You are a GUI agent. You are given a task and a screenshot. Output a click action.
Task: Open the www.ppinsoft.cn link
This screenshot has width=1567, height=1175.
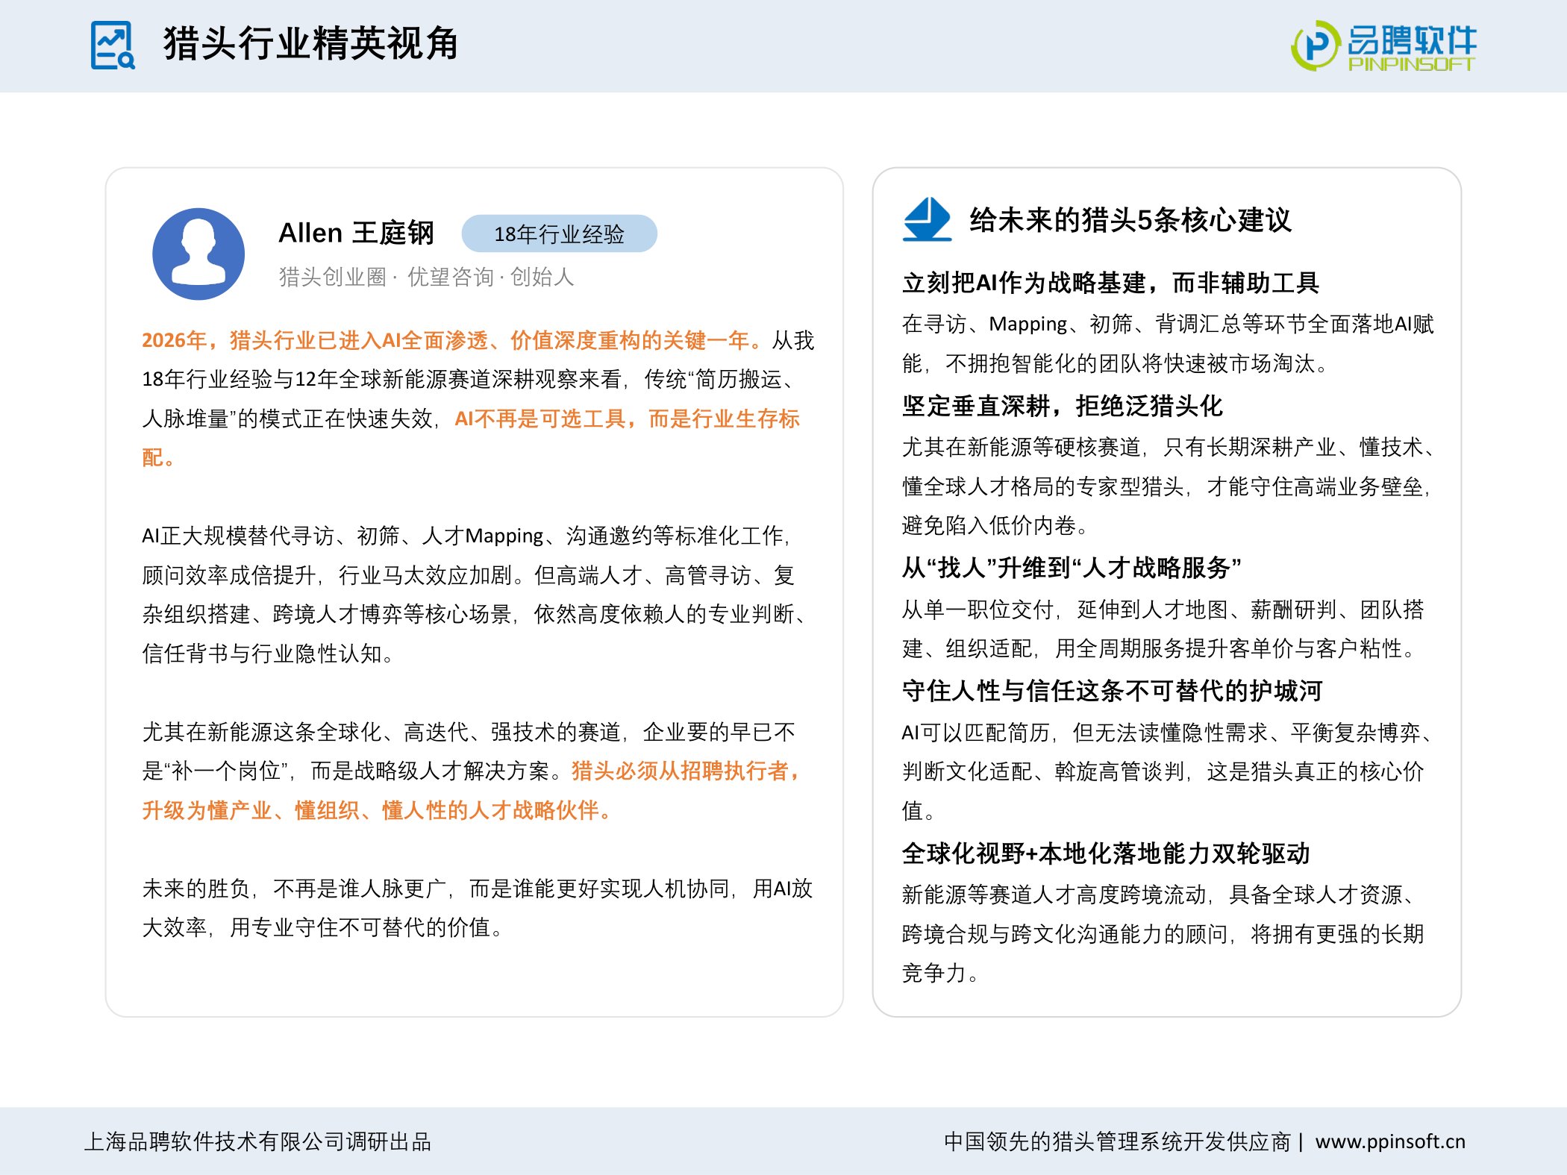point(1390,1141)
